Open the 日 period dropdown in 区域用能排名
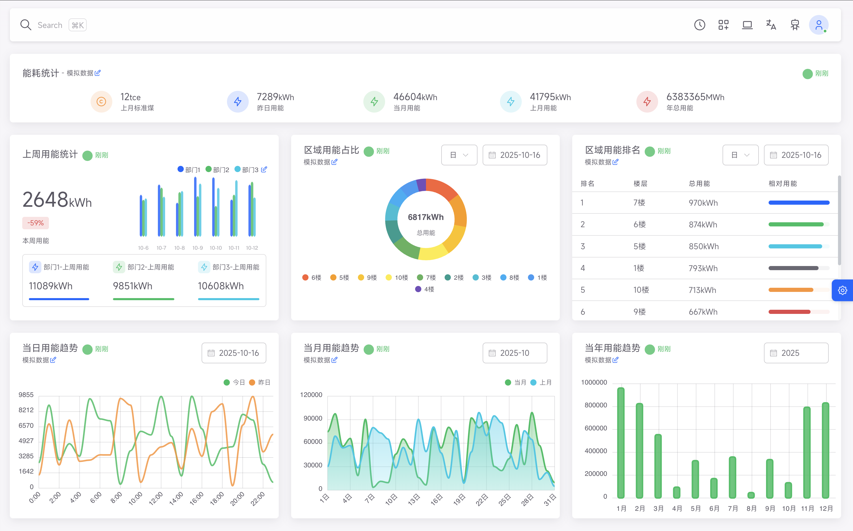This screenshot has height=531, width=853. tap(740, 155)
